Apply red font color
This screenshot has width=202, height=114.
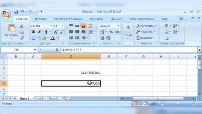tap(53, 38)
